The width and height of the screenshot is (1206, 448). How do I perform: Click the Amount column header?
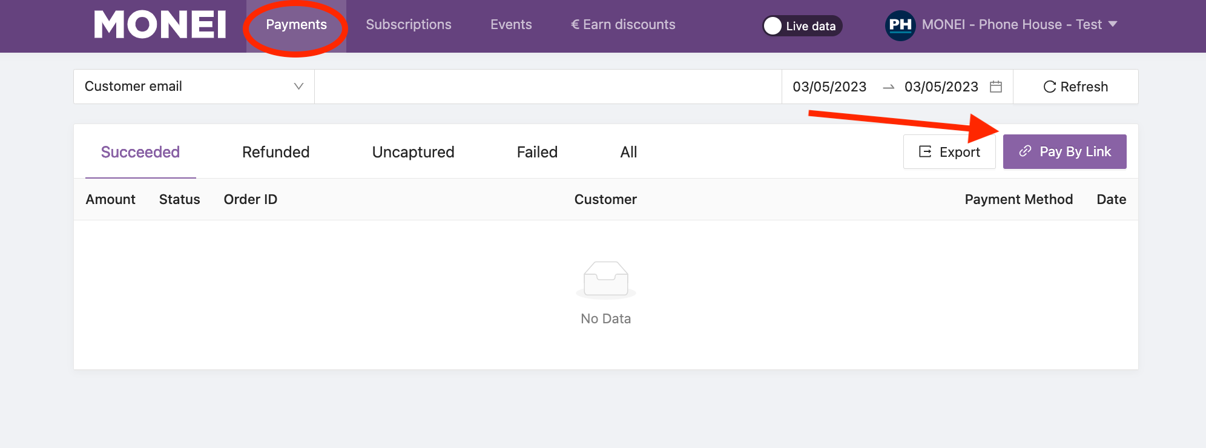[111, 199]
